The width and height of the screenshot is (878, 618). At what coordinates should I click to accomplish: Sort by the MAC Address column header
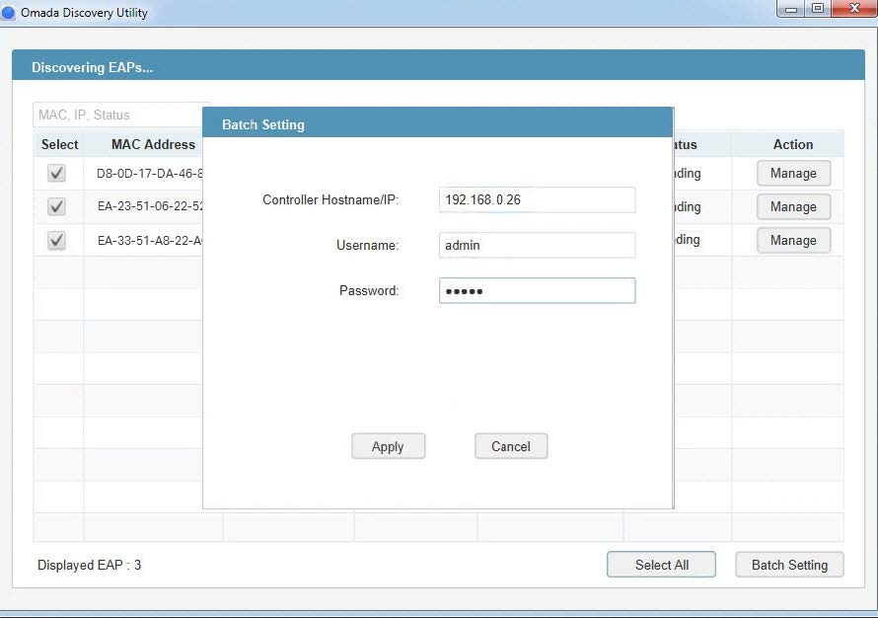coord(153,144)
